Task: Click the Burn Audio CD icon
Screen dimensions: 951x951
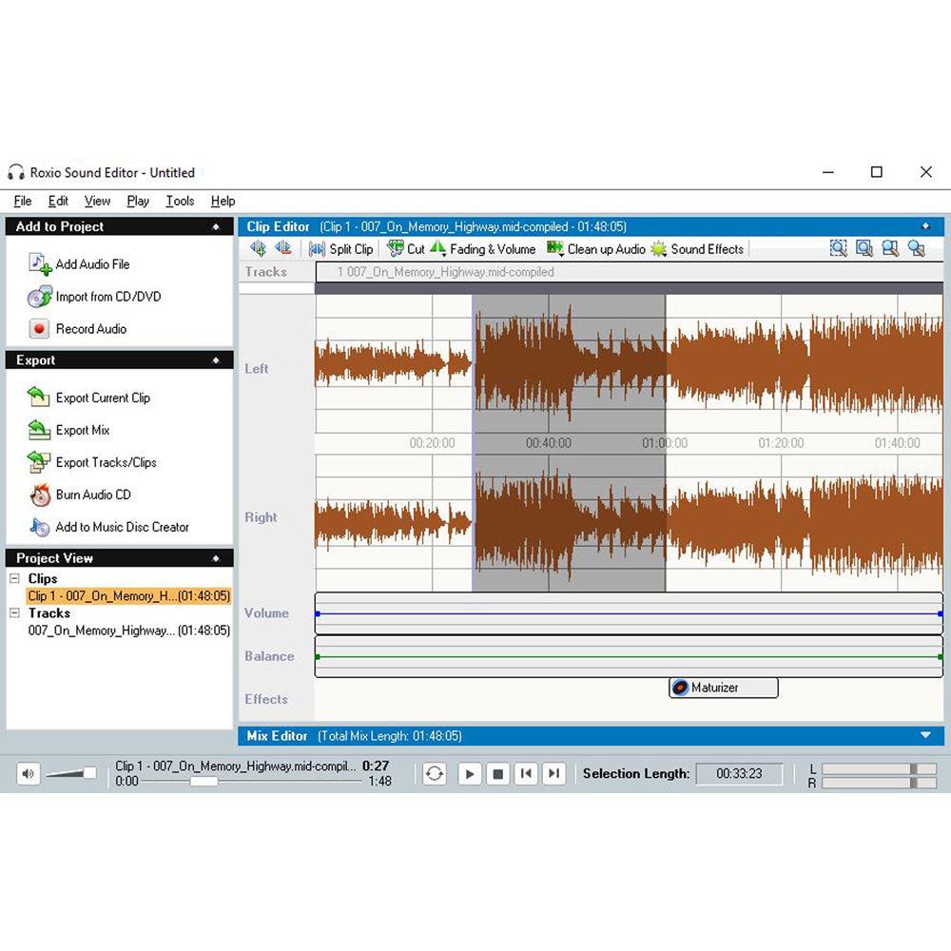Action: pos(39,495)
